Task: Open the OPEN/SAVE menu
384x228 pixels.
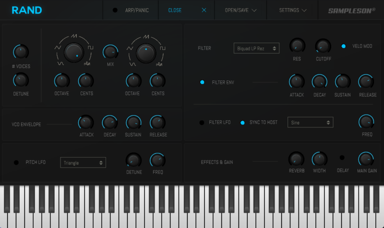Action: [x=240, y=10]
